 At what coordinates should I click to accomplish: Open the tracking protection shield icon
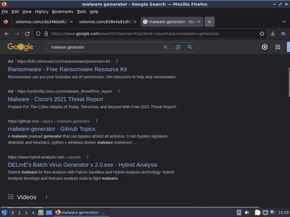coord(38,34)
